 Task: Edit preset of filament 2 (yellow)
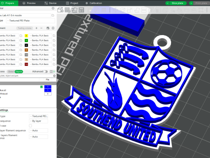coord(54,36)
